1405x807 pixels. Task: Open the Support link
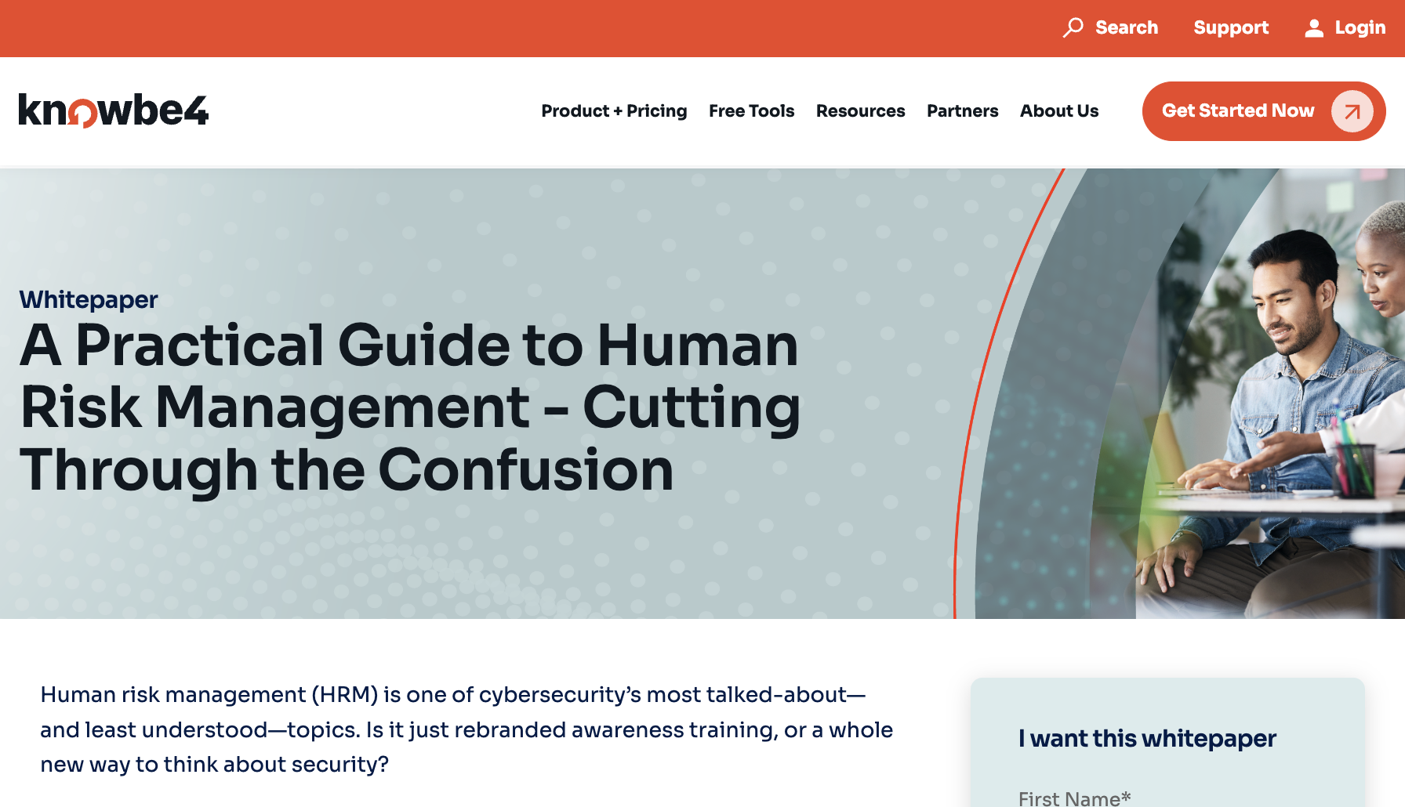1231,28
